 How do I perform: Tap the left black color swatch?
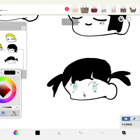pyautogui.click(x=7, y=73)
